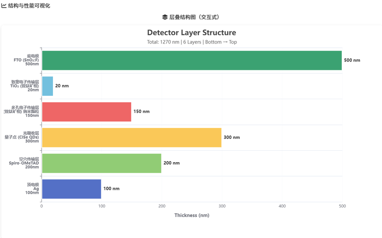This screenshot has height=238, width=382.
Task: Click the chart icon beside 结构与性能可视化
Action: tap(4, 6)
